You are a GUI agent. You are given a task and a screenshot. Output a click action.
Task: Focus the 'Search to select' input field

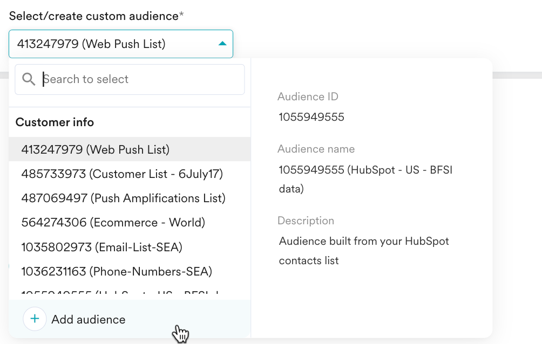[x=140, y=79]
